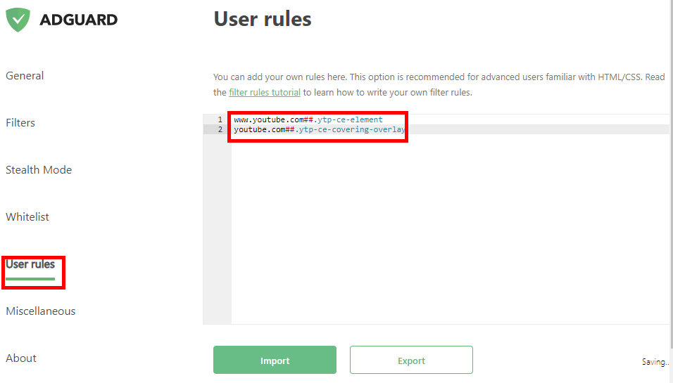Click empty area of the rules editor

coord(450,229)
